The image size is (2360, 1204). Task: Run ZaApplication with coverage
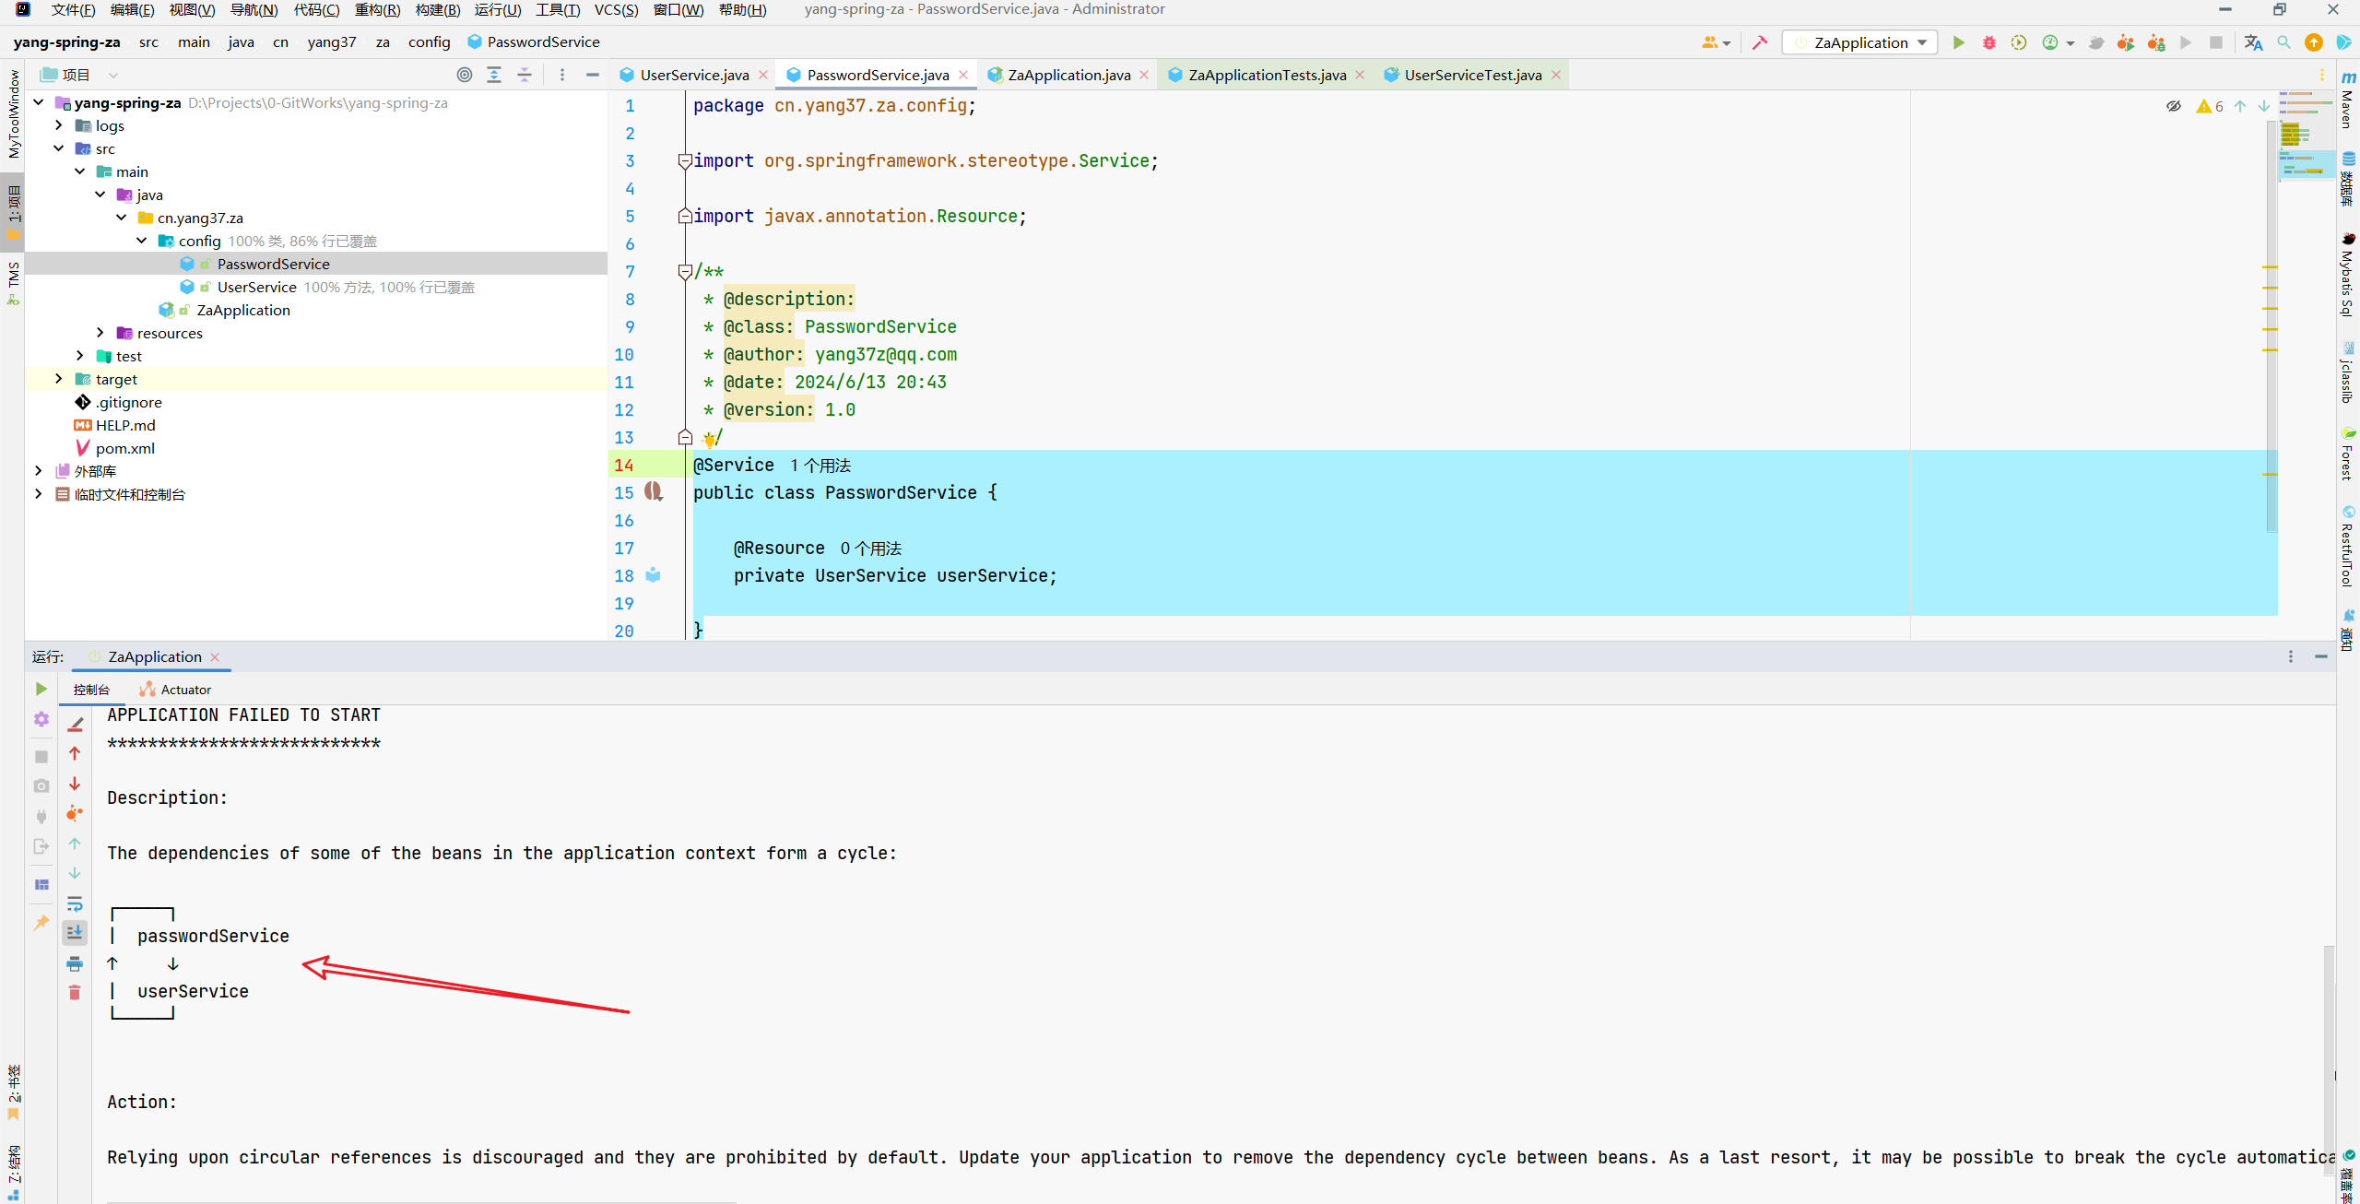(x=2019, y=42)
